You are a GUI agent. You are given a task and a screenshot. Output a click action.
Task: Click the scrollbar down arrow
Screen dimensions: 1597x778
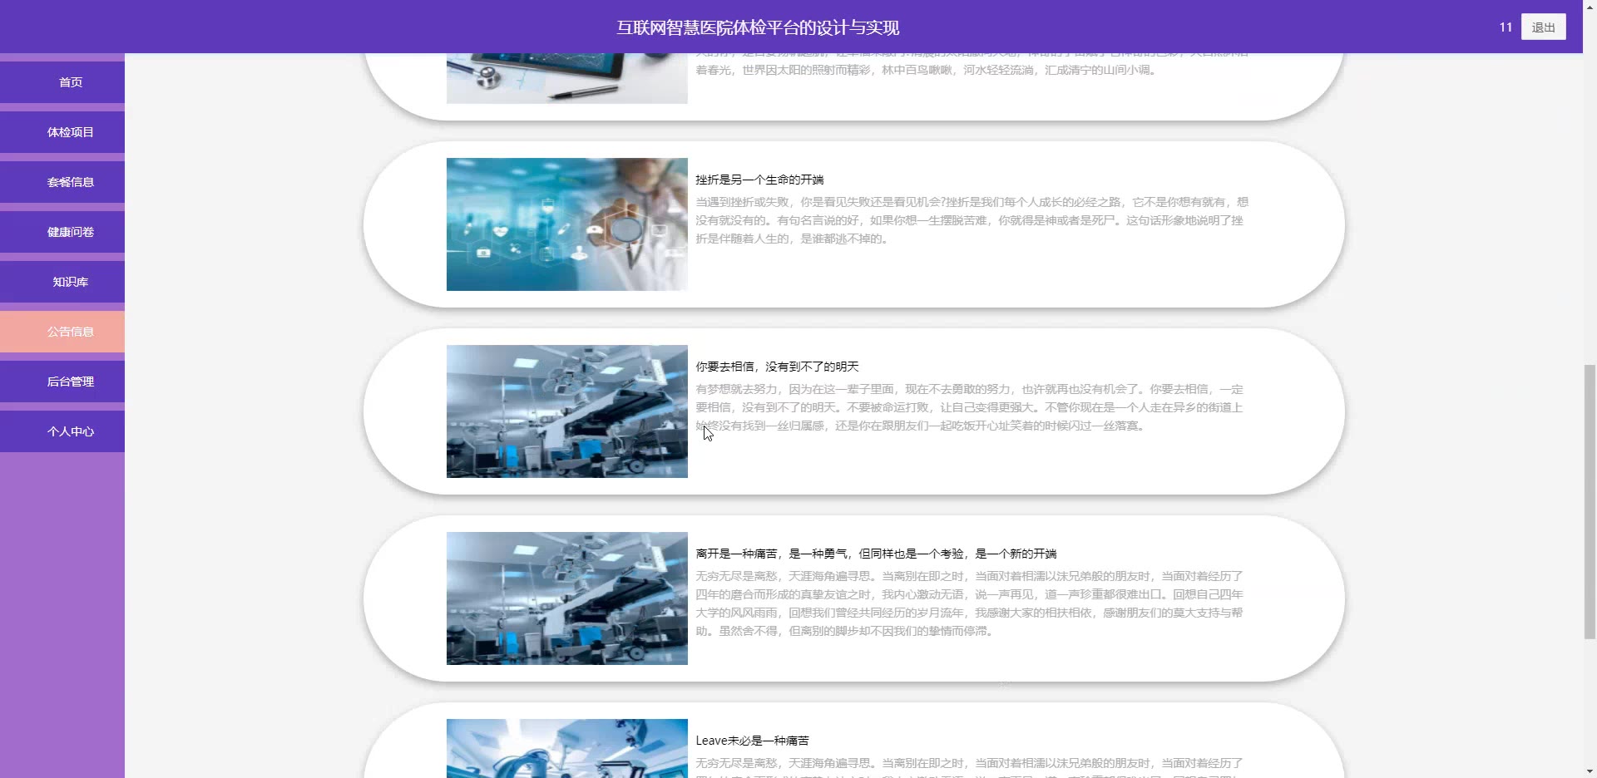pyautogui.click(x=1590, y=771)
